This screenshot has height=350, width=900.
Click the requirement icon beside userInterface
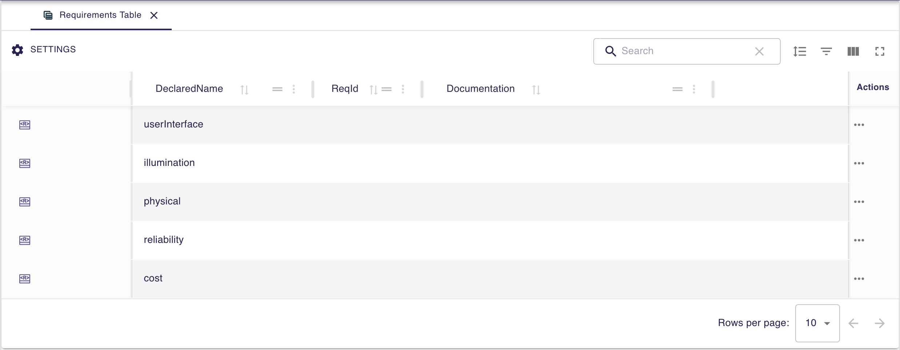coord(24,125)
